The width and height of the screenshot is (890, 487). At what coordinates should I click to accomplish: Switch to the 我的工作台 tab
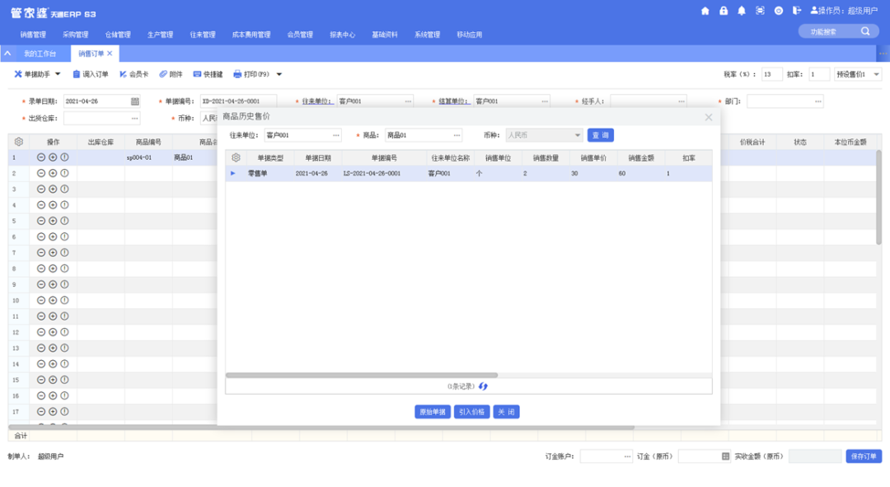40,54
